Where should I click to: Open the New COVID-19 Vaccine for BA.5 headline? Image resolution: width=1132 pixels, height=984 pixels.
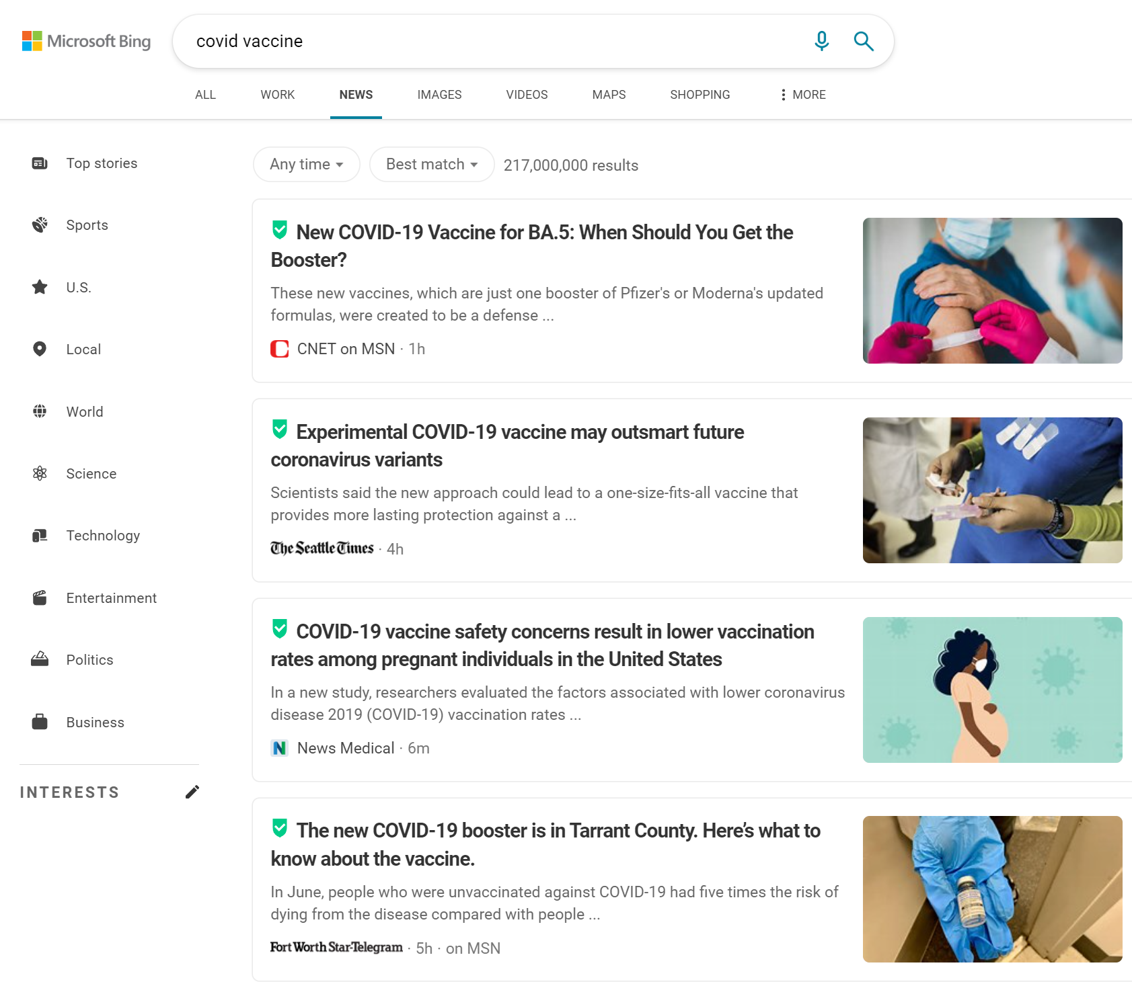[x=532, y=246]
